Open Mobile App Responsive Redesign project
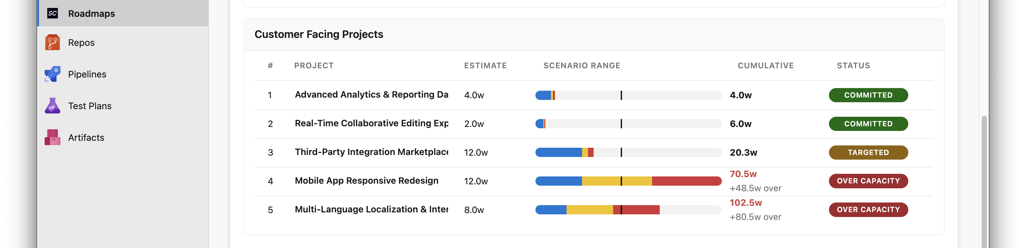The height and width of the screenshot is (248, 1019). 366,181
